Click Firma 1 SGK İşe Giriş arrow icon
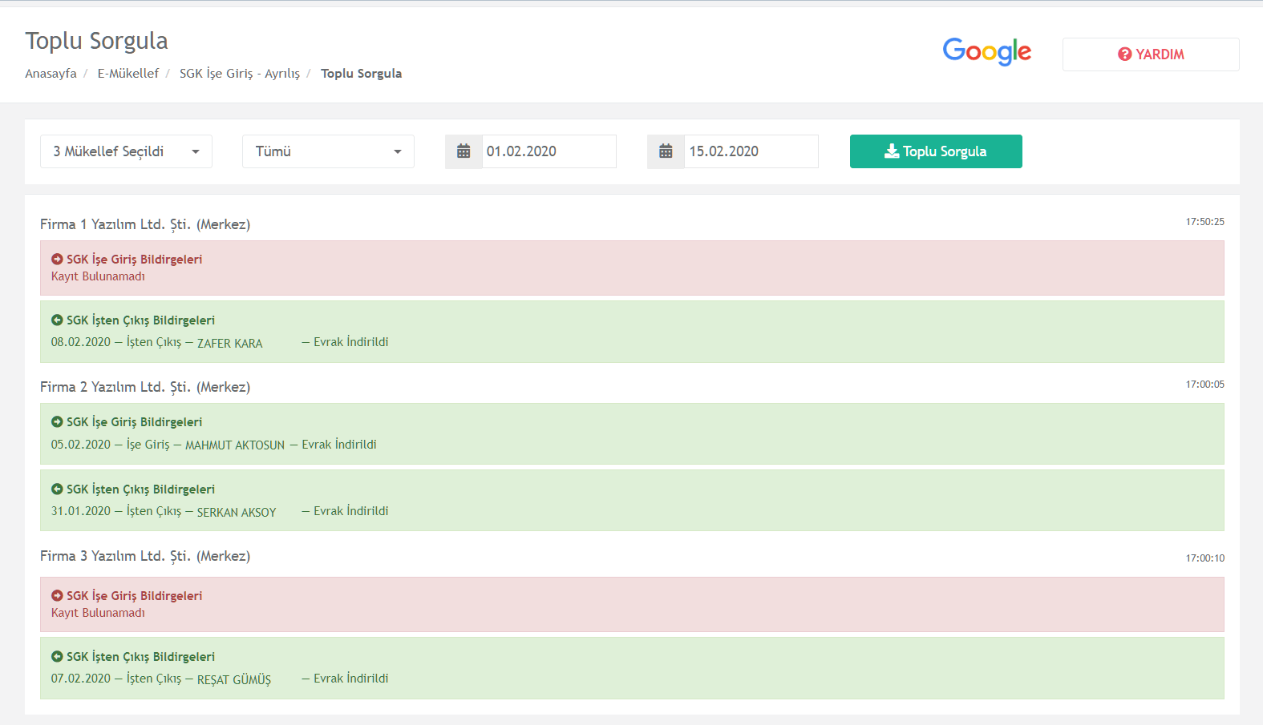1263x725 pixels. pos(57,259)
